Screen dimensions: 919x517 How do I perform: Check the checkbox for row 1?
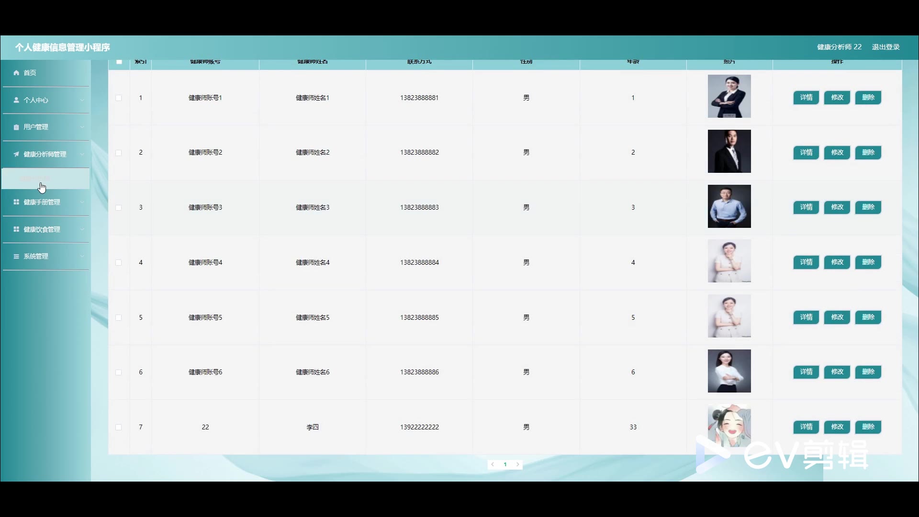point(119,98)
